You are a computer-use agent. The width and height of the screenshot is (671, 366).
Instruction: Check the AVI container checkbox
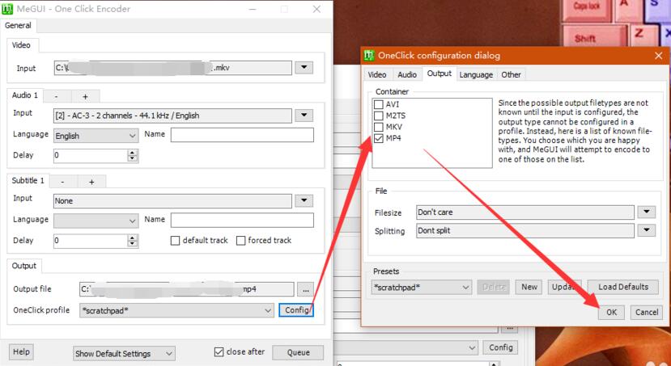(x=378, y=104)
